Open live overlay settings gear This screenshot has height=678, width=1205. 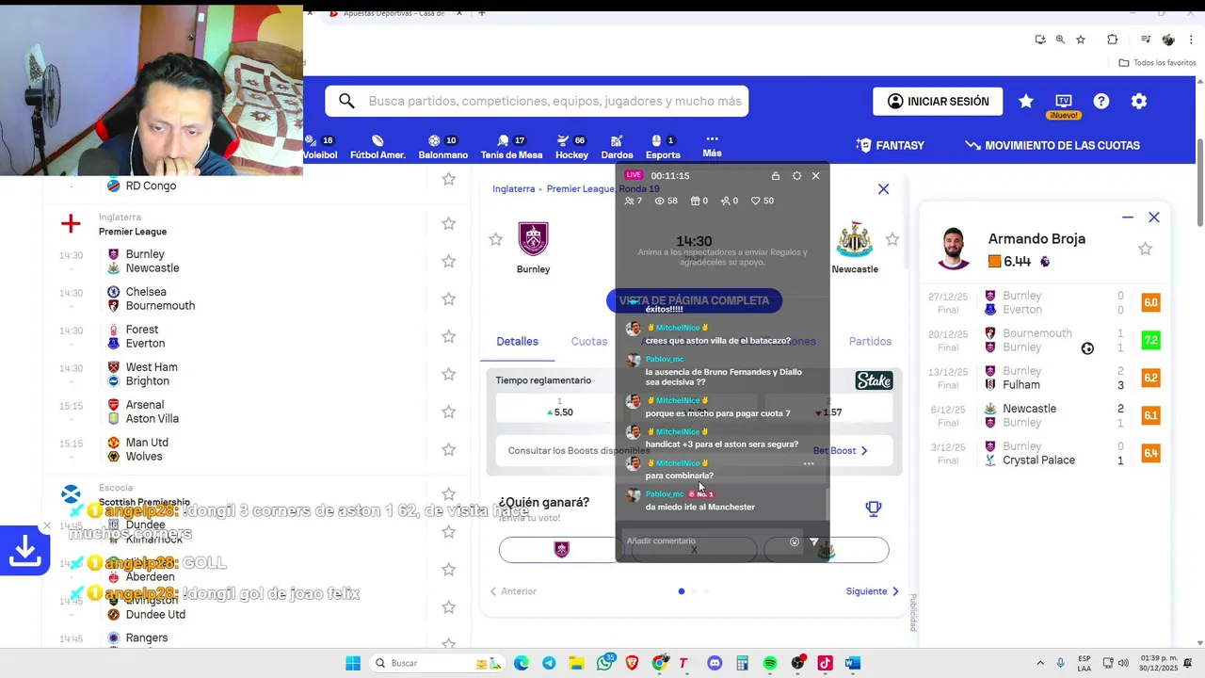pos(796,176)
